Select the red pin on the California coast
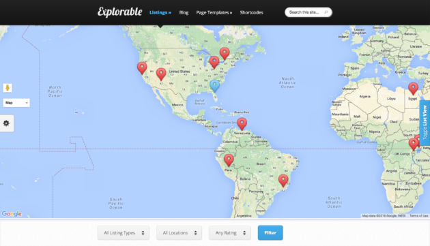 point(142,68)
